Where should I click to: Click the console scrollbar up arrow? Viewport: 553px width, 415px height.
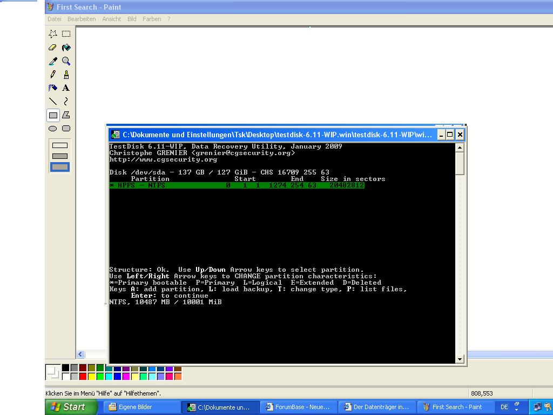point(459,148)
